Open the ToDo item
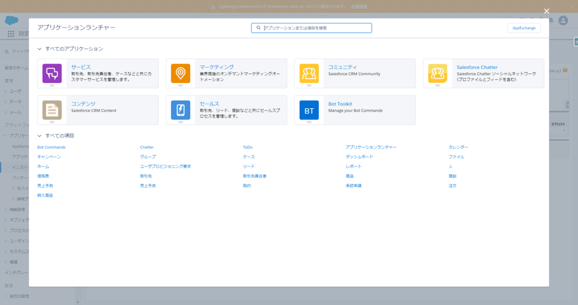The image size is (578, 305). pyautogui.click(x=248, y=147)
